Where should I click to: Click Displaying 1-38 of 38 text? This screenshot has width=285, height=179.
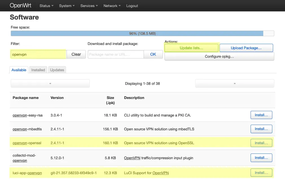coord(142,84)
